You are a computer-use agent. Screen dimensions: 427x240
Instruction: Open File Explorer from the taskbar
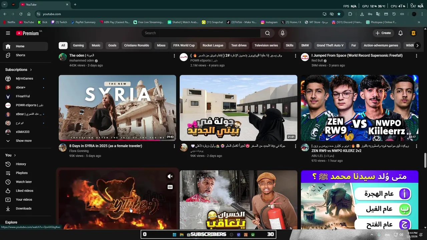[x=181, y=235]
